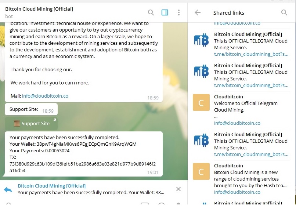296x207 pixels.
Task: Click Cloudbitcoin C avatar beside new range message
Action: (201, 171)
